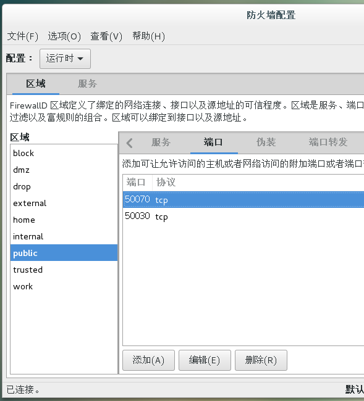Select the trusted zone
Screen dimensions: 364x401
[64, 270]
